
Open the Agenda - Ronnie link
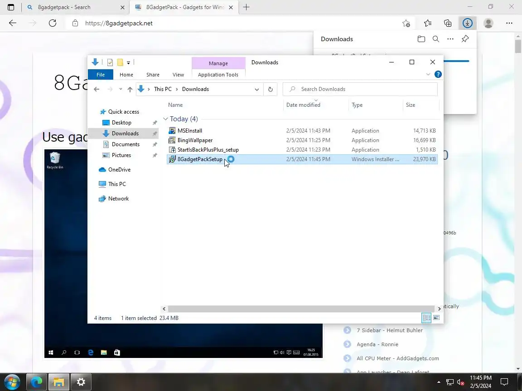(377, 344)
